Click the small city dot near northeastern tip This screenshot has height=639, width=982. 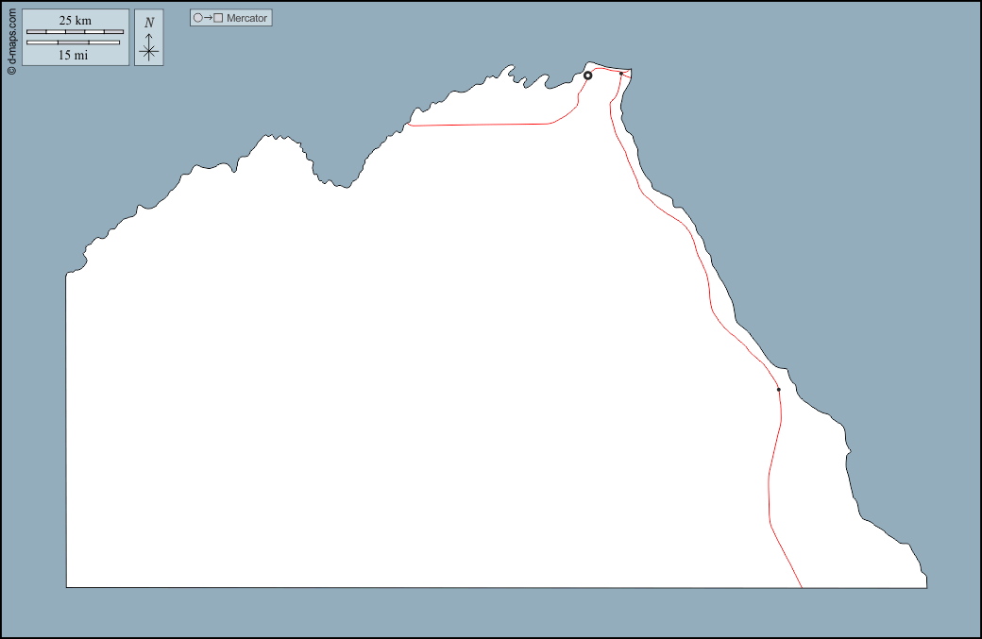point(620,73)
